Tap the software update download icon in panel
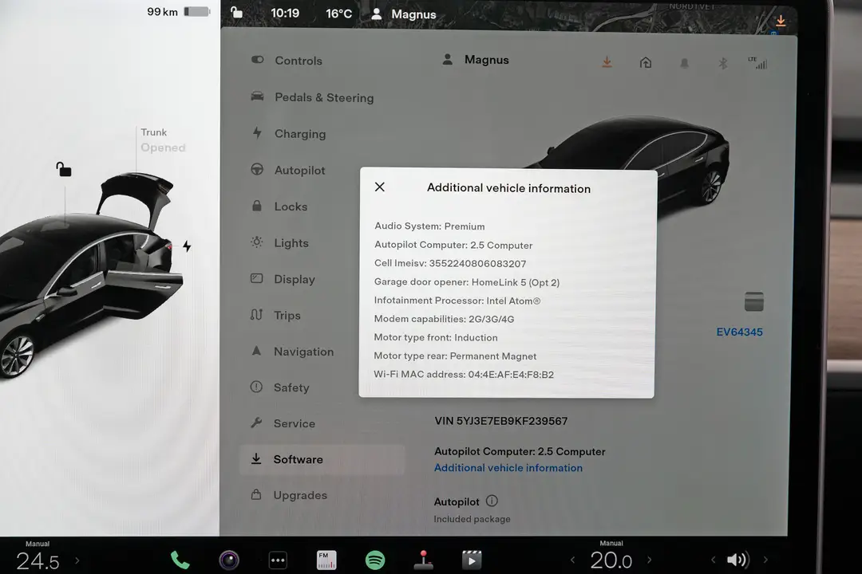 (x=607, y=61)
